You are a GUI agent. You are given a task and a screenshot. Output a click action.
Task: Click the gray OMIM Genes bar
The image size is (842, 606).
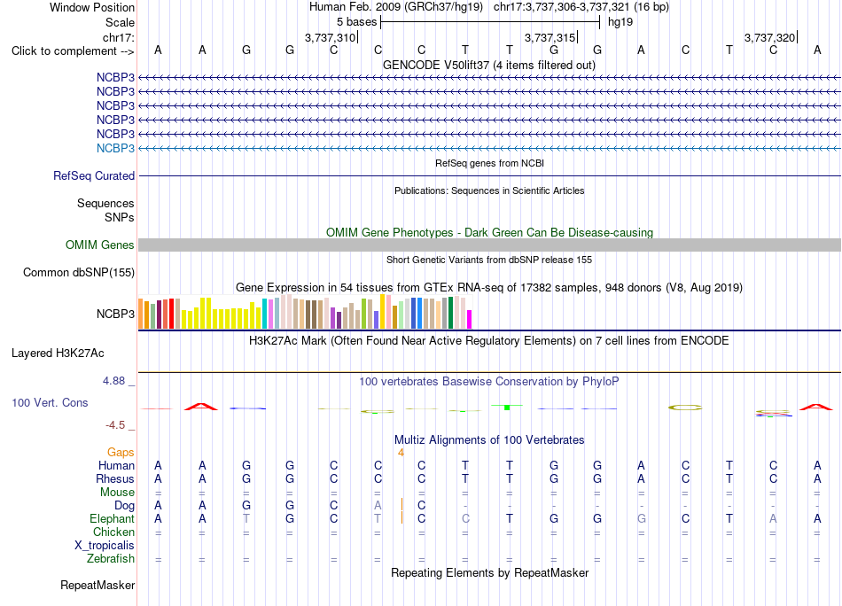click(489, 245)
